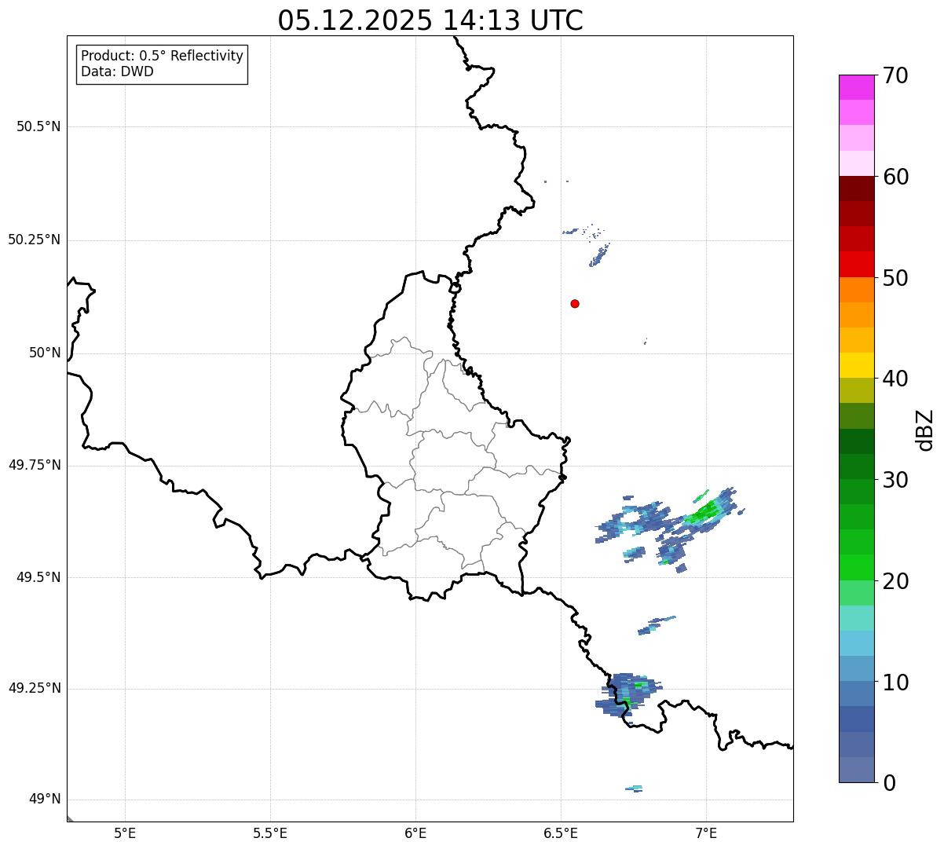Click the colorbar tick value 40
944x849 pixels.
coord(895,379)
